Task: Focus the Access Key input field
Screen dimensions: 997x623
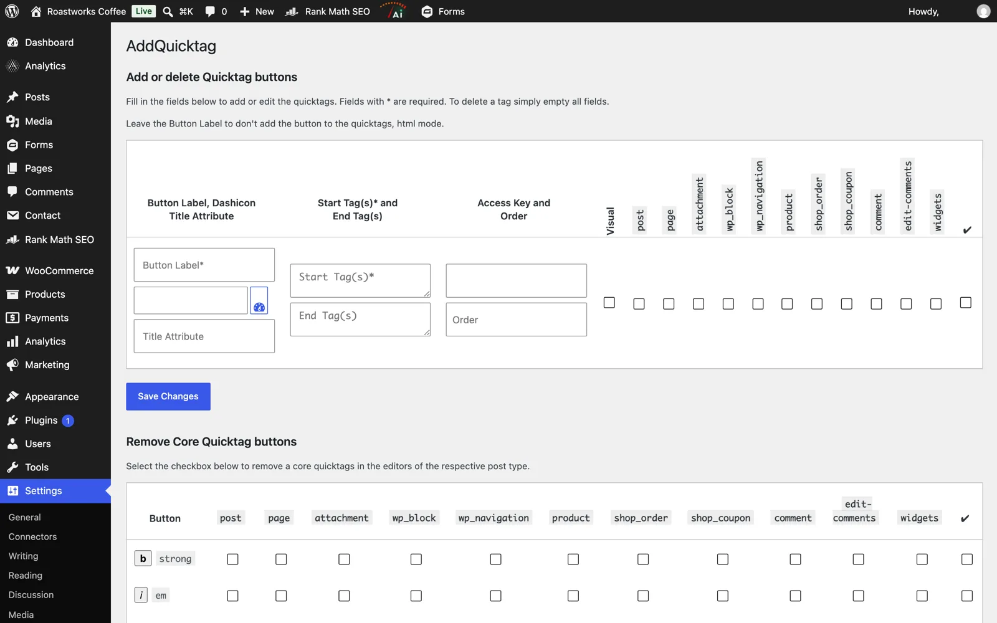Action: pos(516,280)
